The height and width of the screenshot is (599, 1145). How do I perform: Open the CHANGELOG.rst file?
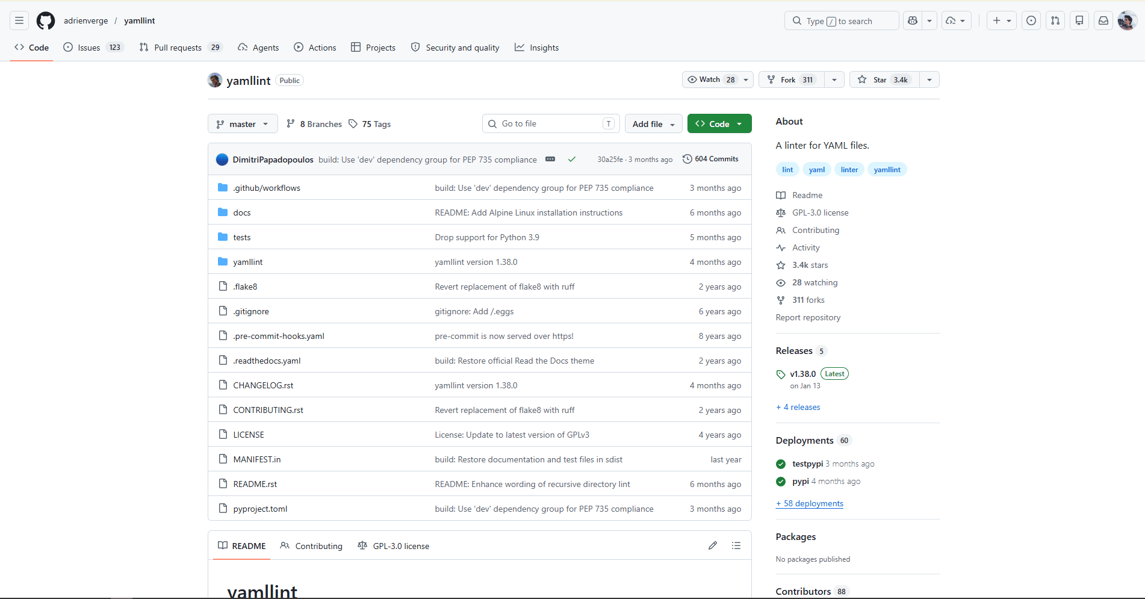pyautogui.click(x=263, y=385)
